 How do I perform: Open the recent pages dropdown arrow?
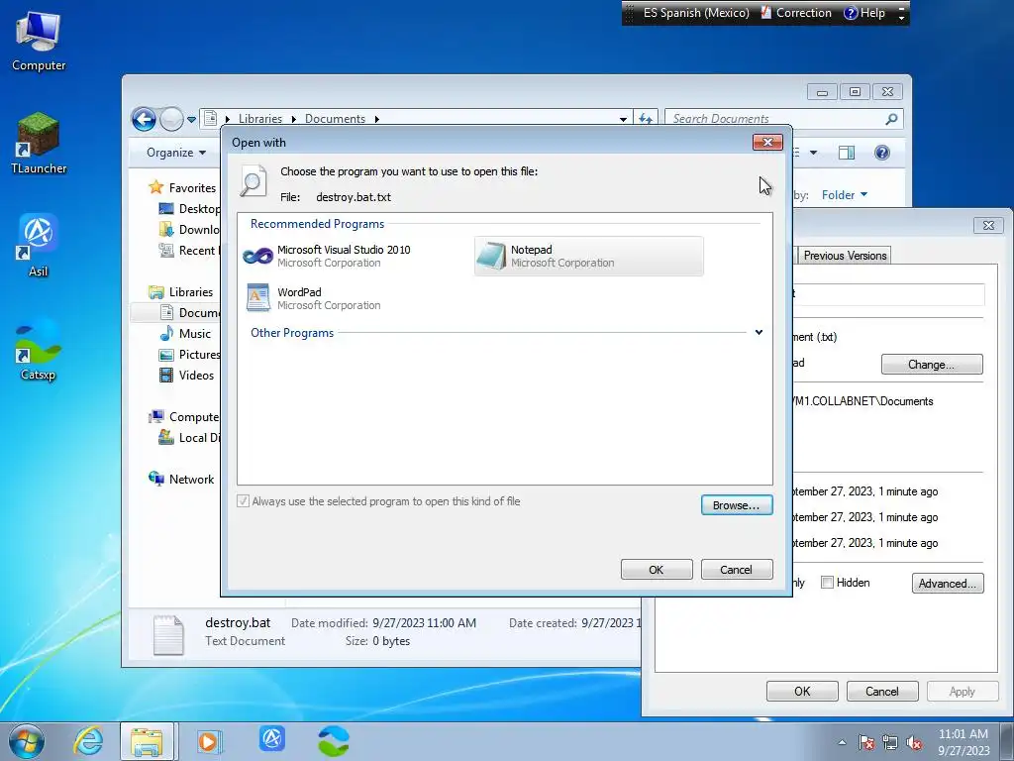click(x=191, y=119)
